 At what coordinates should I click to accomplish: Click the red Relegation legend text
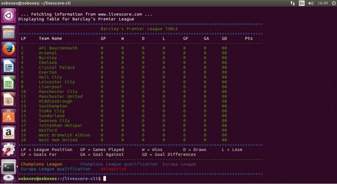tap(114, 169)
